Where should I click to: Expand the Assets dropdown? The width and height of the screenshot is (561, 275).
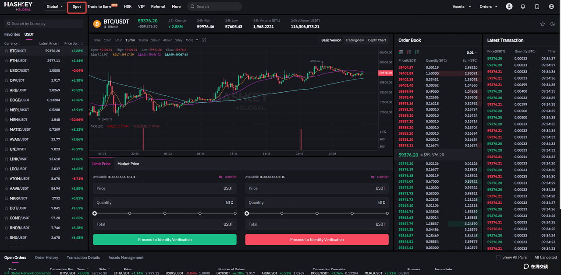462,7
